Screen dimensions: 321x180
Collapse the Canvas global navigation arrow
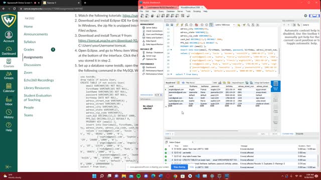pos(9,166)
